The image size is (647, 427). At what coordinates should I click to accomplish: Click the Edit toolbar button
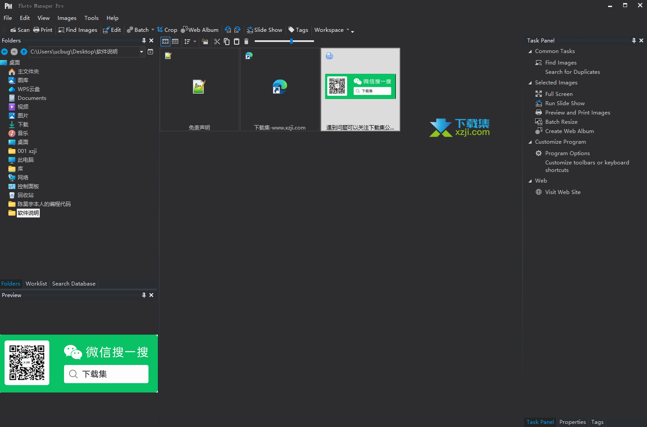[x=112, y=30]
